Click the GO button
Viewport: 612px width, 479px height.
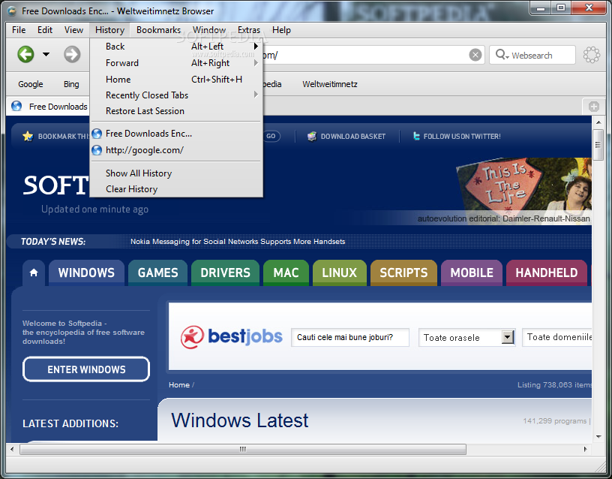pos(271,137)
